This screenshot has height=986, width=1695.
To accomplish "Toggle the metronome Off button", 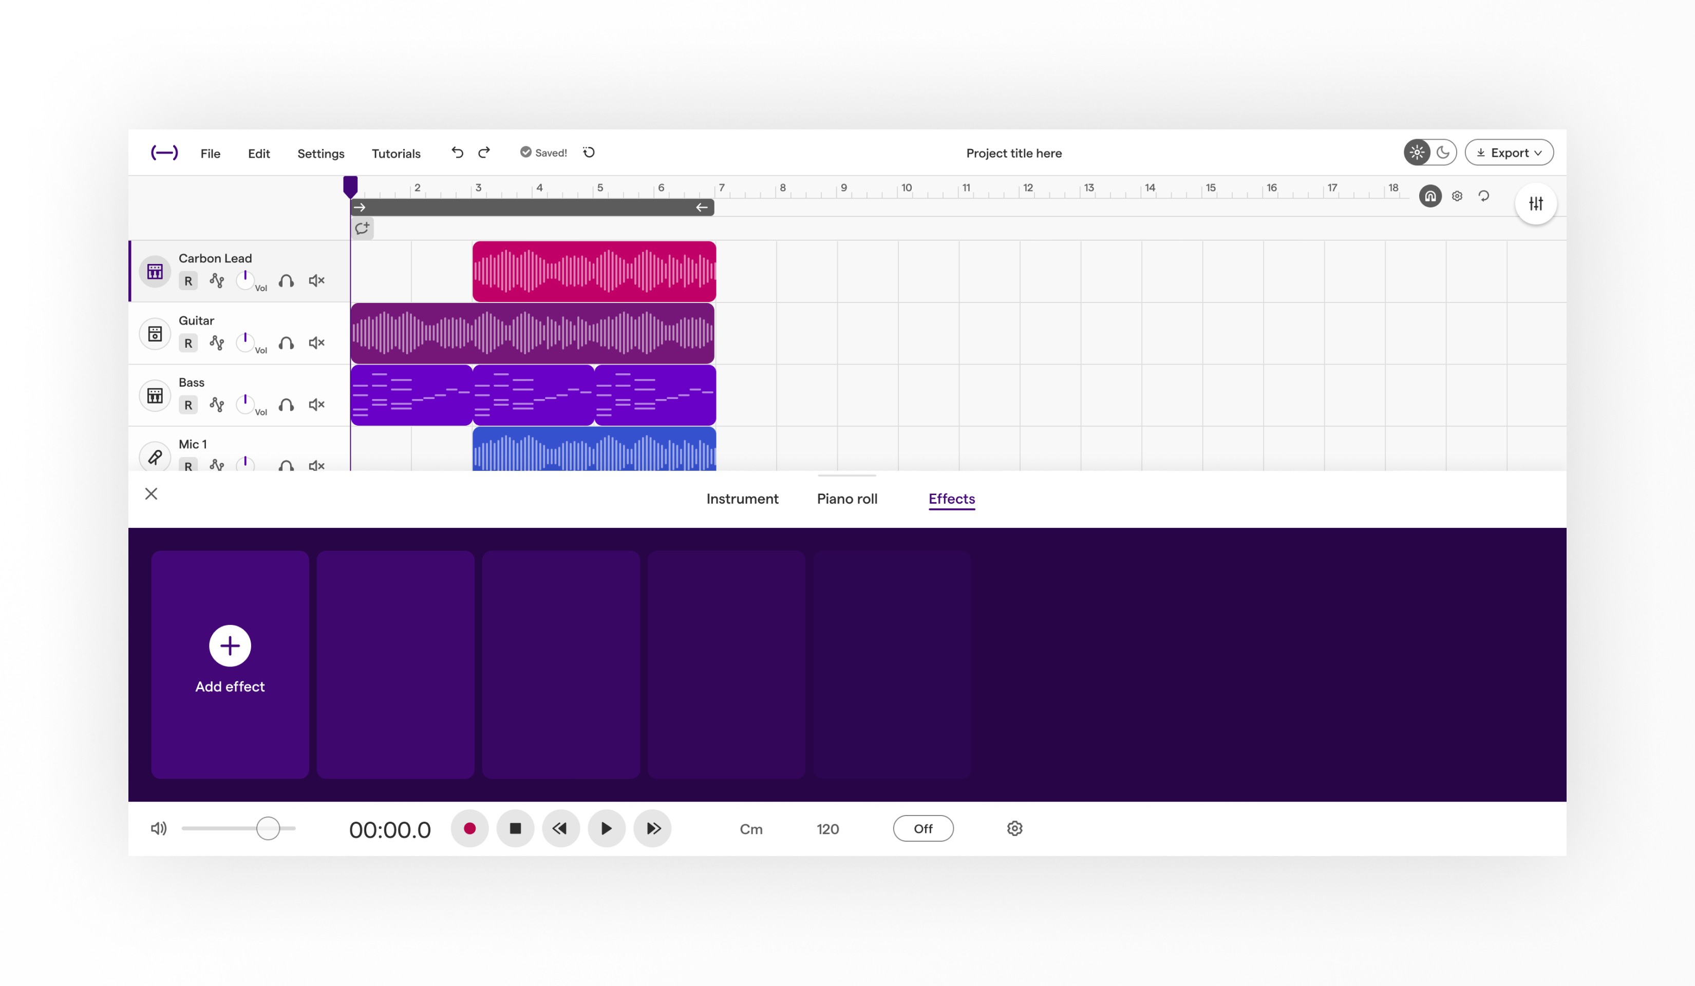I will click(924, 828).
